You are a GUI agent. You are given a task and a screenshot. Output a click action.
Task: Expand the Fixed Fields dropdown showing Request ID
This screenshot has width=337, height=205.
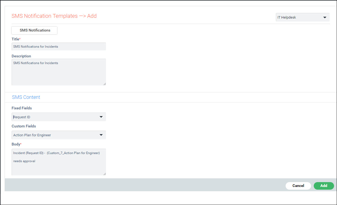click(59, 117)
